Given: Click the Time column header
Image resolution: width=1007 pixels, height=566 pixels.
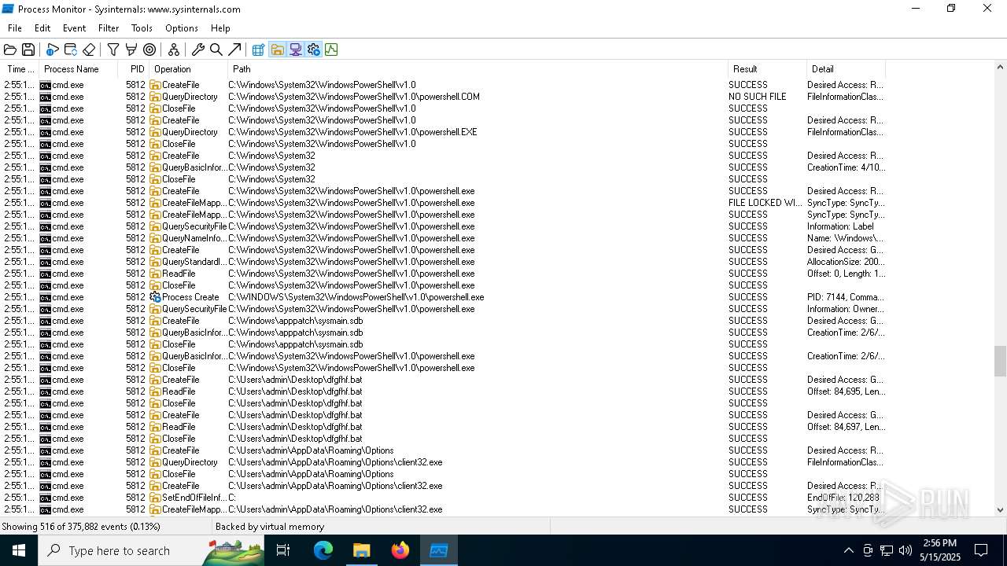Looking at the screenshot, I should pyautogui.click(x=20, y=69).
